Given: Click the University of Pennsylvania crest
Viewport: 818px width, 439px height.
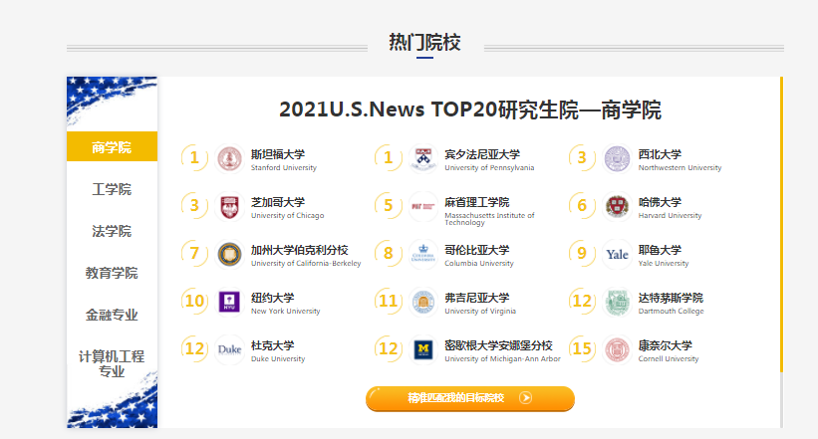Looking at the screenshot, I should (423, 158).
